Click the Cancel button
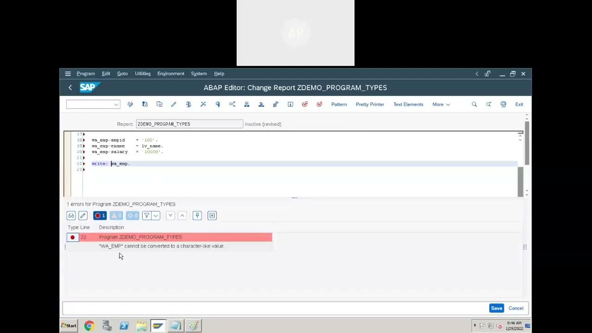This screenshot has height=333, width=592. [x=516, y=308]
